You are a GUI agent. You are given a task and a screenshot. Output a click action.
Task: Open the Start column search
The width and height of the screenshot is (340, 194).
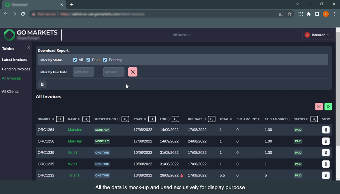point(152,119)
